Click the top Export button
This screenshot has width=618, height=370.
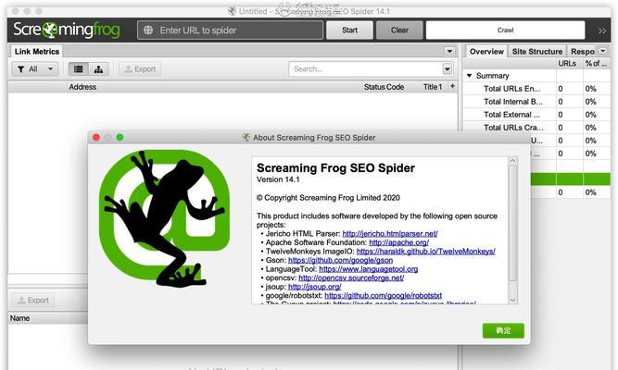click(x=140, y=69)
